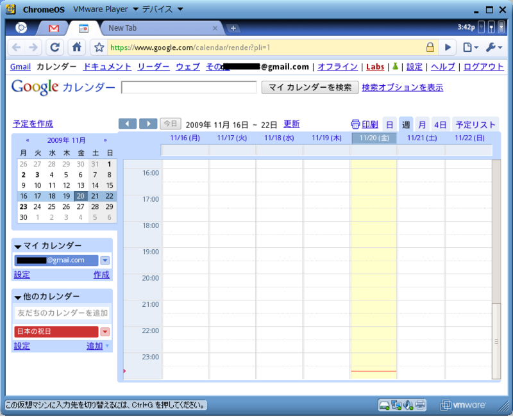This screenshot has height=417, width=513.
Task: Select date 20 in mini calendar
Action: tap(81, 196)
